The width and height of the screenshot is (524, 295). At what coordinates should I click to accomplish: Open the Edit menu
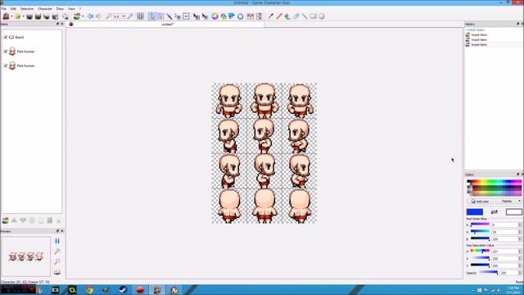tap(13, 9)
